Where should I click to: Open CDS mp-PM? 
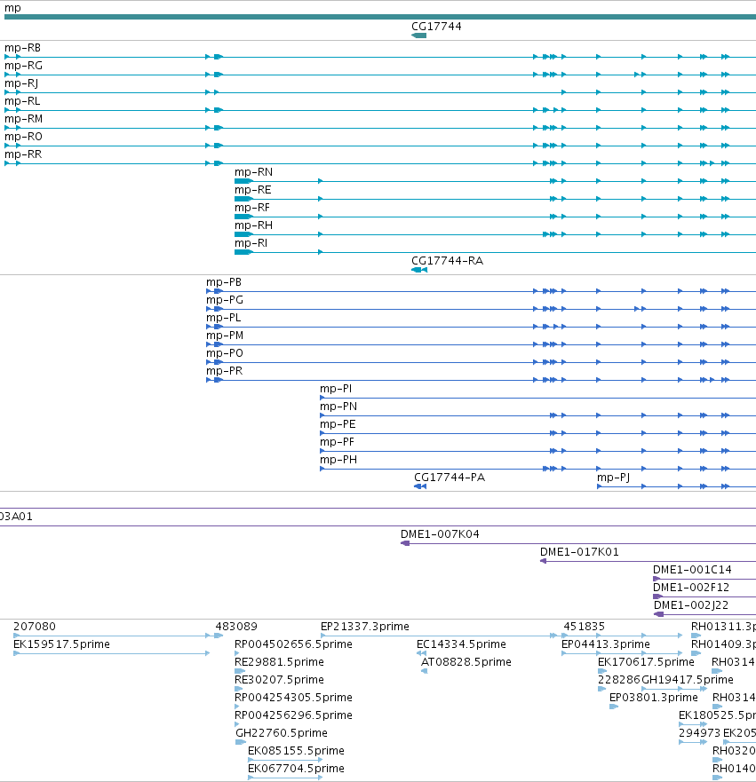(x=225, y=336)
